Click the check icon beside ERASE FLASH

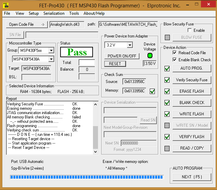pyautogui.click(x=167, y=91)
